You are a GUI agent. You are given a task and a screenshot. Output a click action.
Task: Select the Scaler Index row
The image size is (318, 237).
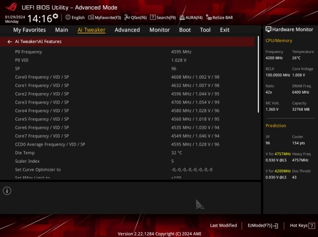tap(127, 161)
